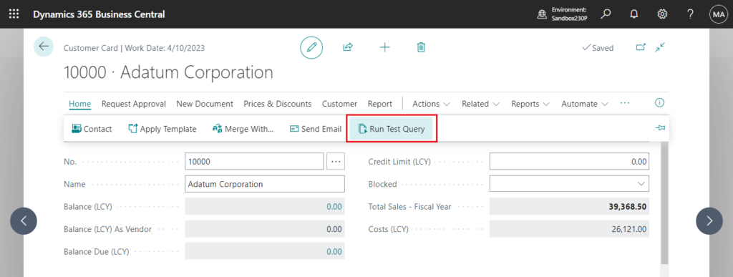This screenshot has width=733, height=277.
Task: Click the pencil edit icon
Action: click(x=312, y=47)
